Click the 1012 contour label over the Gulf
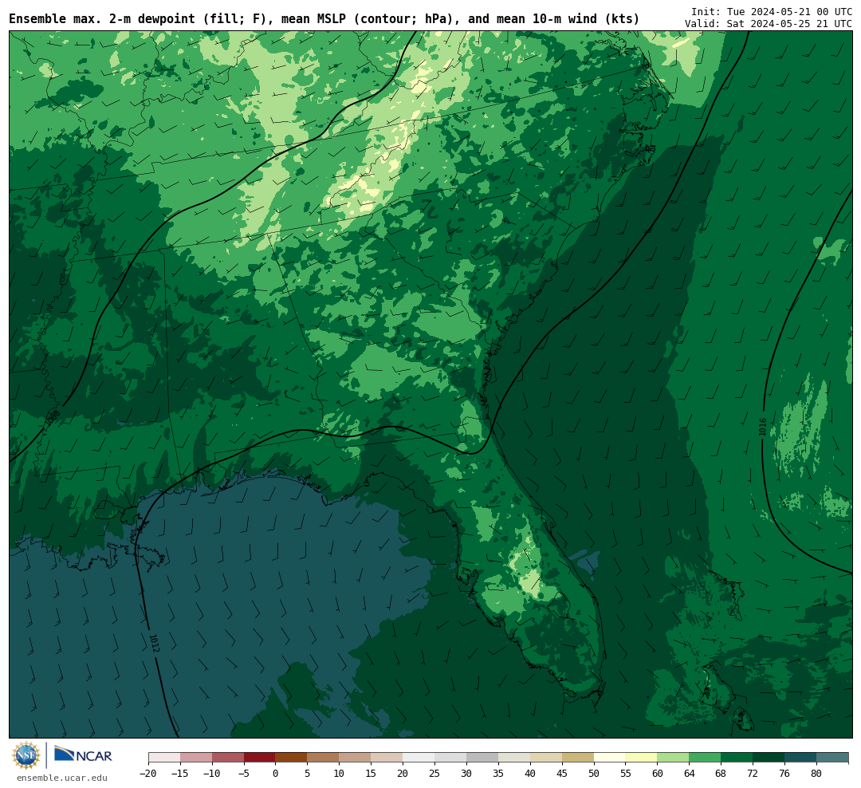The width and height of the screenshot is (861, 788). click(x=155, y=644)
